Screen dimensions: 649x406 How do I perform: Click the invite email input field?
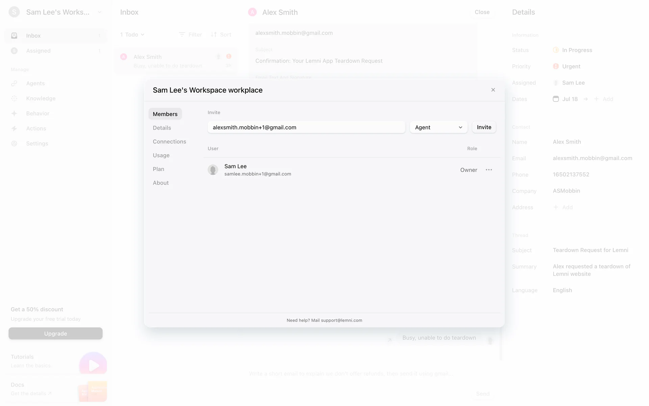[x=306, y=127]
